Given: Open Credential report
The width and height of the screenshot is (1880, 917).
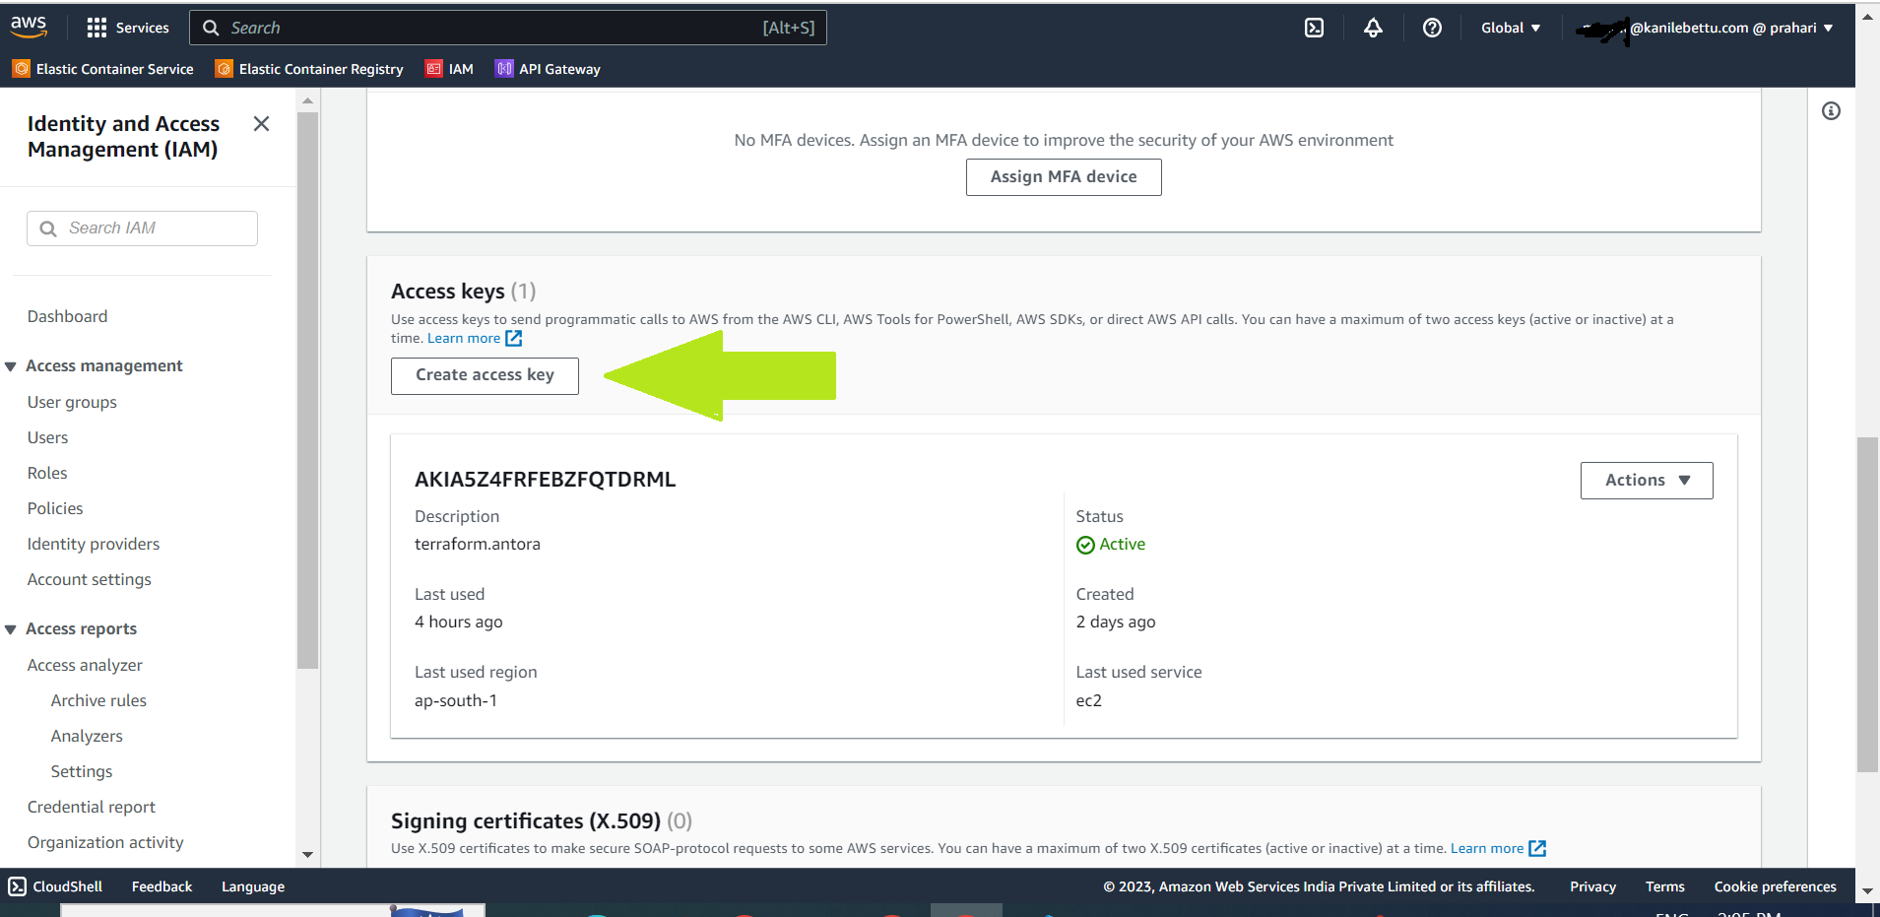Looking at the screenshot, I should 92,807.
